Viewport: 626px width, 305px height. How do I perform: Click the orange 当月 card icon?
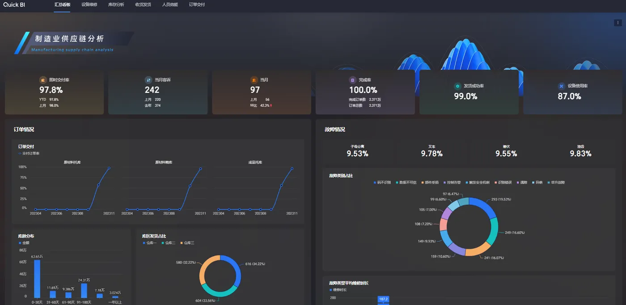[254, 80]
